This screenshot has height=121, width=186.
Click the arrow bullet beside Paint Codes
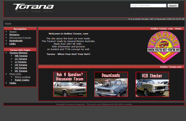coord(12,80)
